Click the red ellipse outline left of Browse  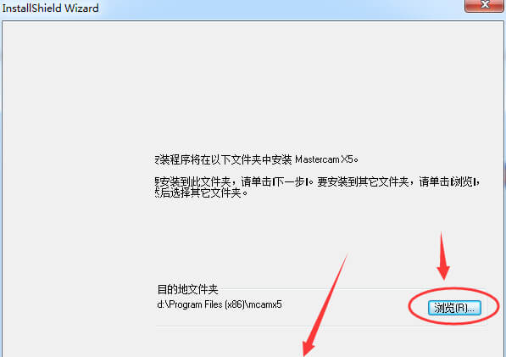(x=413, y=307)
